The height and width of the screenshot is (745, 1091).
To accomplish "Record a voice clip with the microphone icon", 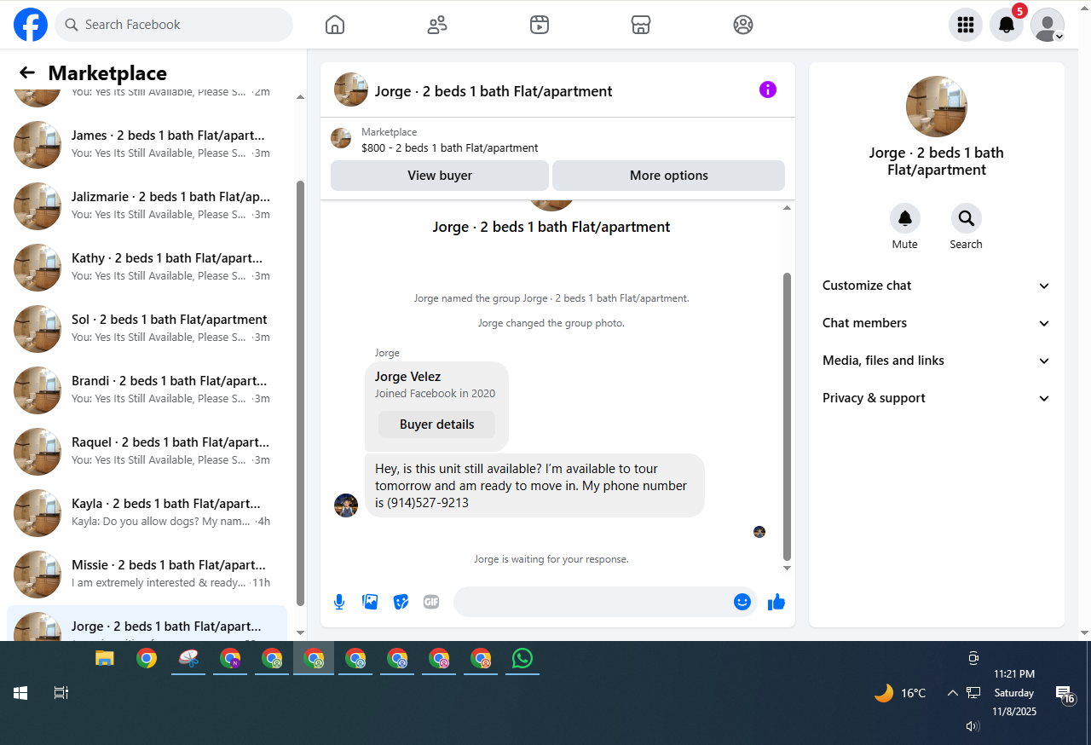I will (x=339, y=602).
